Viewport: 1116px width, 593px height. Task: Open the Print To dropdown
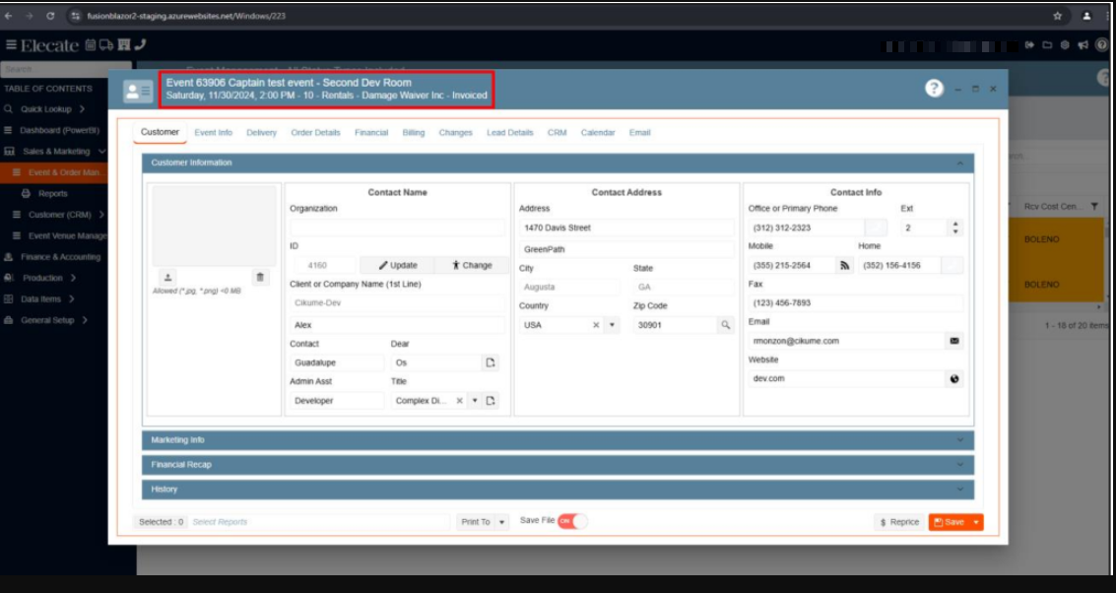click(x=502, y=522)
